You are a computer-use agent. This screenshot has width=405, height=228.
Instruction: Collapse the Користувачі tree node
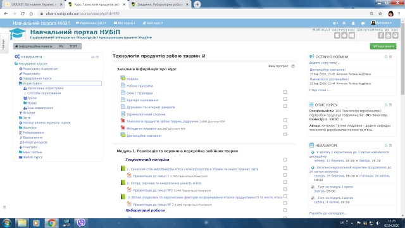point(20,83)
